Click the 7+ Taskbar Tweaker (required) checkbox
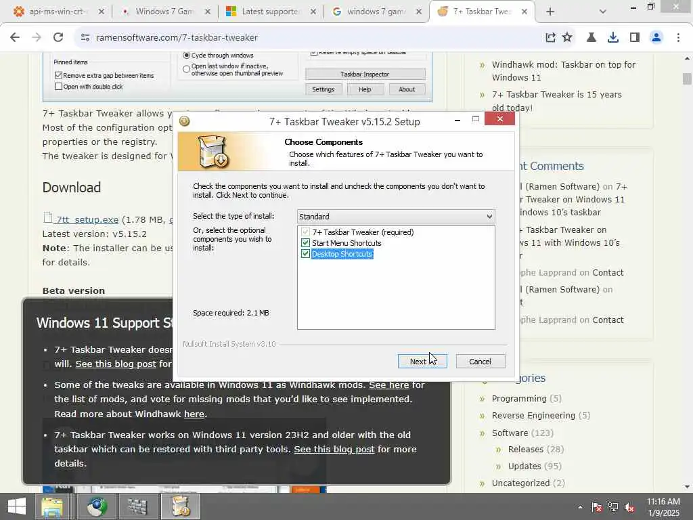693x520 pixels. click(305, 232)
